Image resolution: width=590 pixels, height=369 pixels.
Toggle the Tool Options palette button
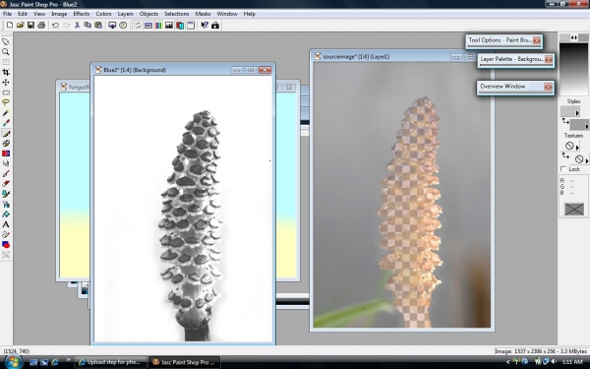coord(148,26)
